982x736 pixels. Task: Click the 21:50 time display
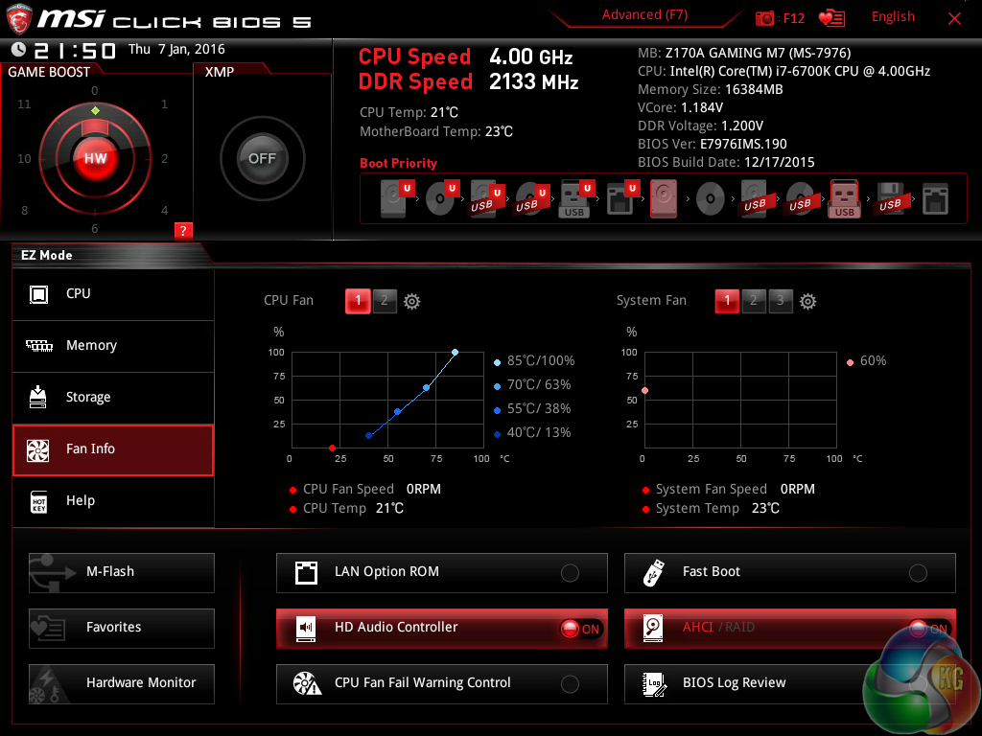[75, 51]
